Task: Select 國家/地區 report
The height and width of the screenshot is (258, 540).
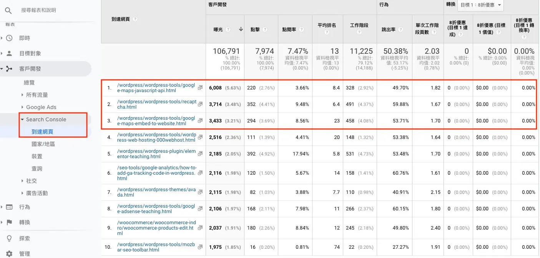Action: coord(43,144)
